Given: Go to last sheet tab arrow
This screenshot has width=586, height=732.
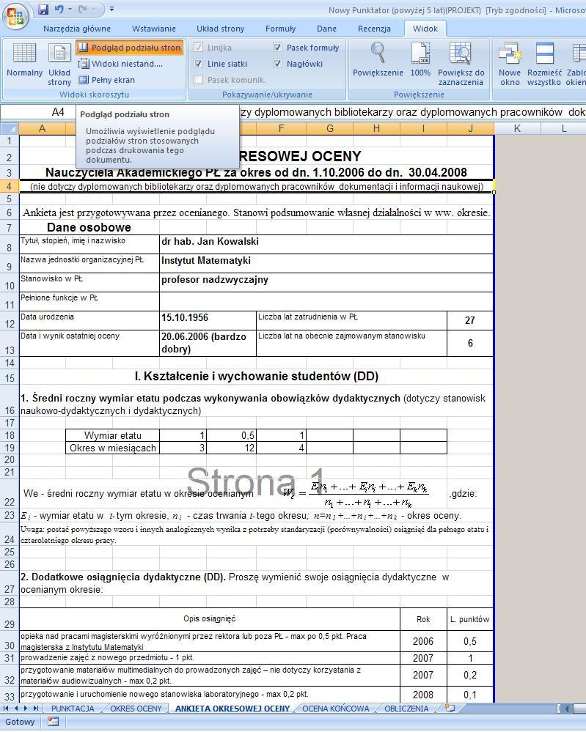Looking at the screenshot, I should (x=35, y=709).
